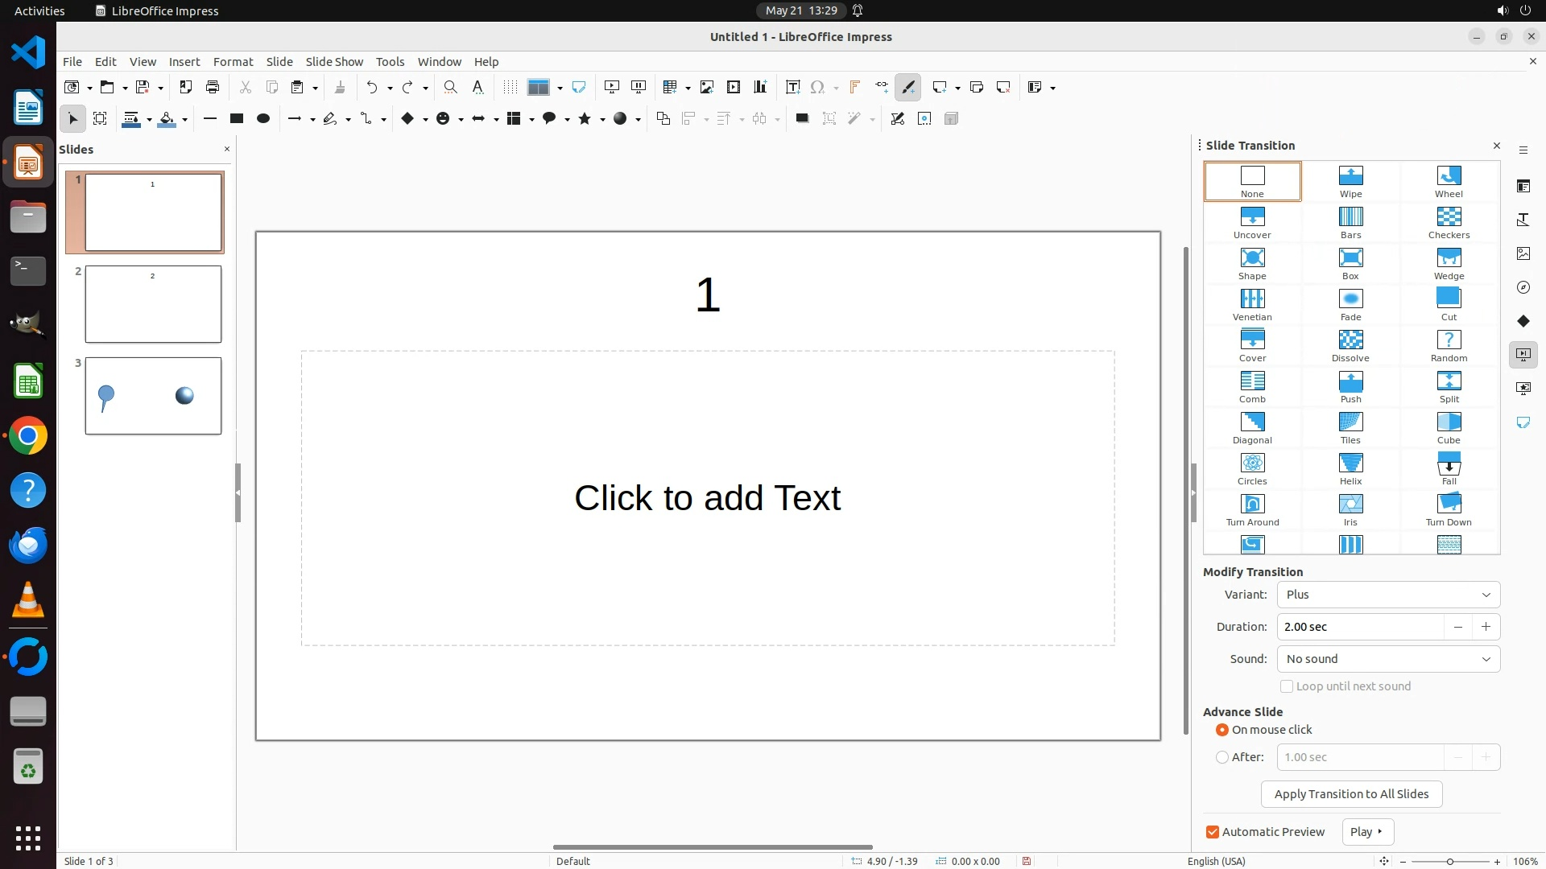Select the Rectangle shape tool
Image resolution: width=1546 pixels, height=869 pixels.
pos(236,118)
